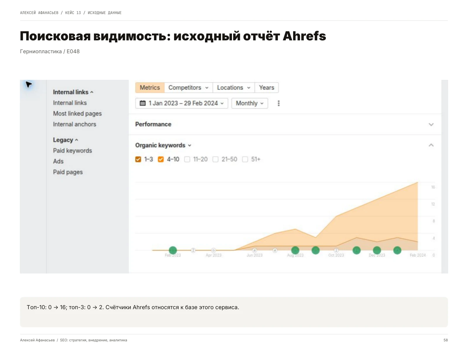
Task: Open the Organic keywords chart selector
Action: pyautogui.click(x=163, y=145)
